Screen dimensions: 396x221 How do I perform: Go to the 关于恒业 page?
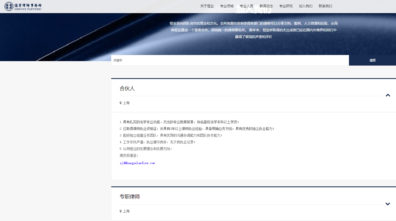point(207,6)
